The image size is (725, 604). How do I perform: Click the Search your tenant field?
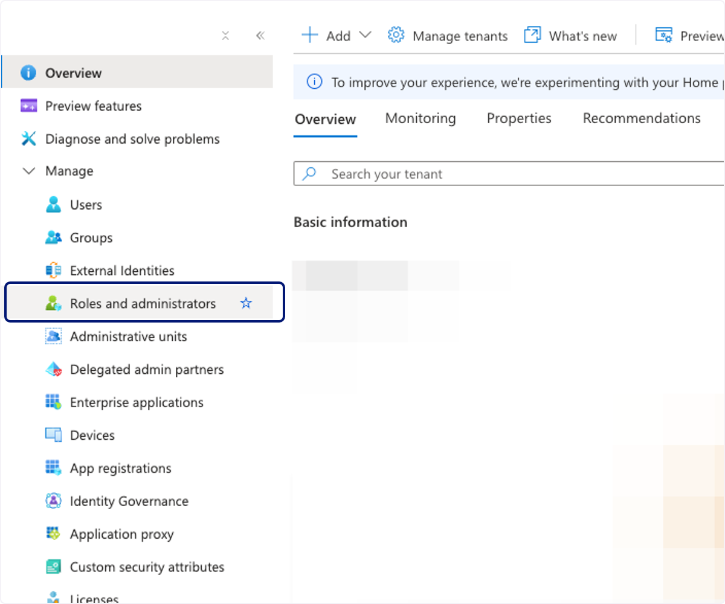point(509,174)
